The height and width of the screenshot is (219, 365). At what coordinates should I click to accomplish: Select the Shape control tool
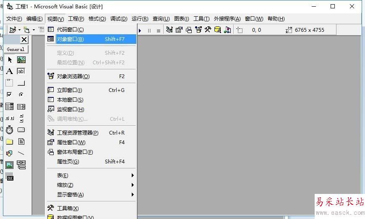pyautogui.click(x=10, y=153)
